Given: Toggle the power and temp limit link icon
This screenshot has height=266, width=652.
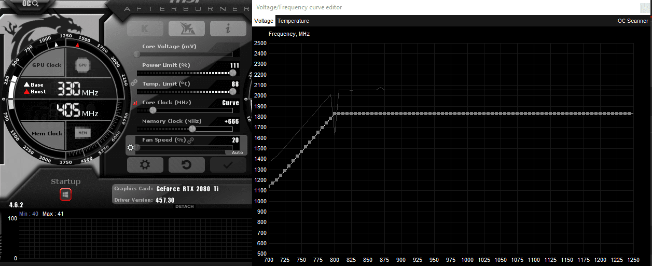Looking at the screenshot, I should point(134,82).
